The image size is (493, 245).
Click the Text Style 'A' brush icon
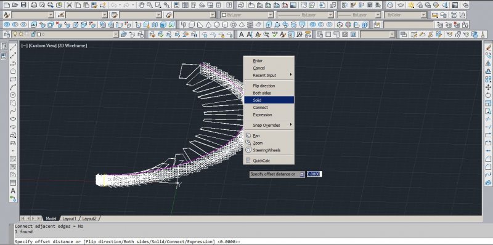coord(7,15)
